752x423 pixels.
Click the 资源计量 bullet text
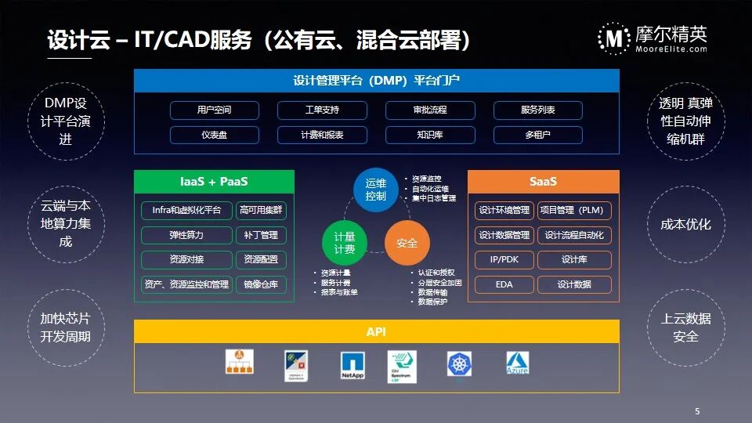(x=335, y=273)
